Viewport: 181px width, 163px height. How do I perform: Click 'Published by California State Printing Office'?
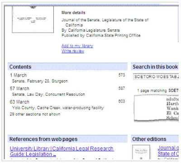101,35
